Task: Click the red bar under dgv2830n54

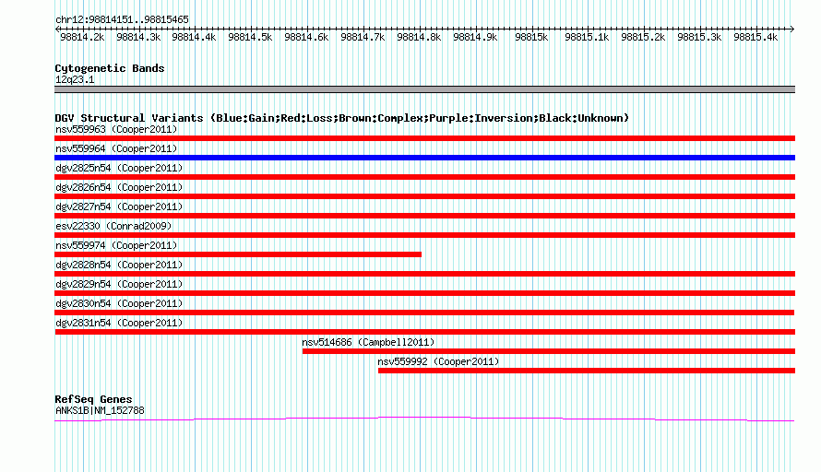Action: 424,313
